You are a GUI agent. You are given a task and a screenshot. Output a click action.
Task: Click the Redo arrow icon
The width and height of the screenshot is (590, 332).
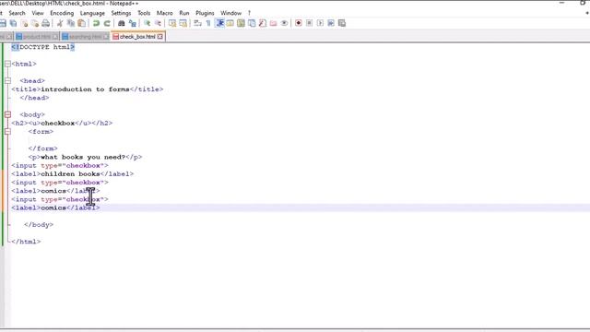pyautogui.click(x=107, y=23)
